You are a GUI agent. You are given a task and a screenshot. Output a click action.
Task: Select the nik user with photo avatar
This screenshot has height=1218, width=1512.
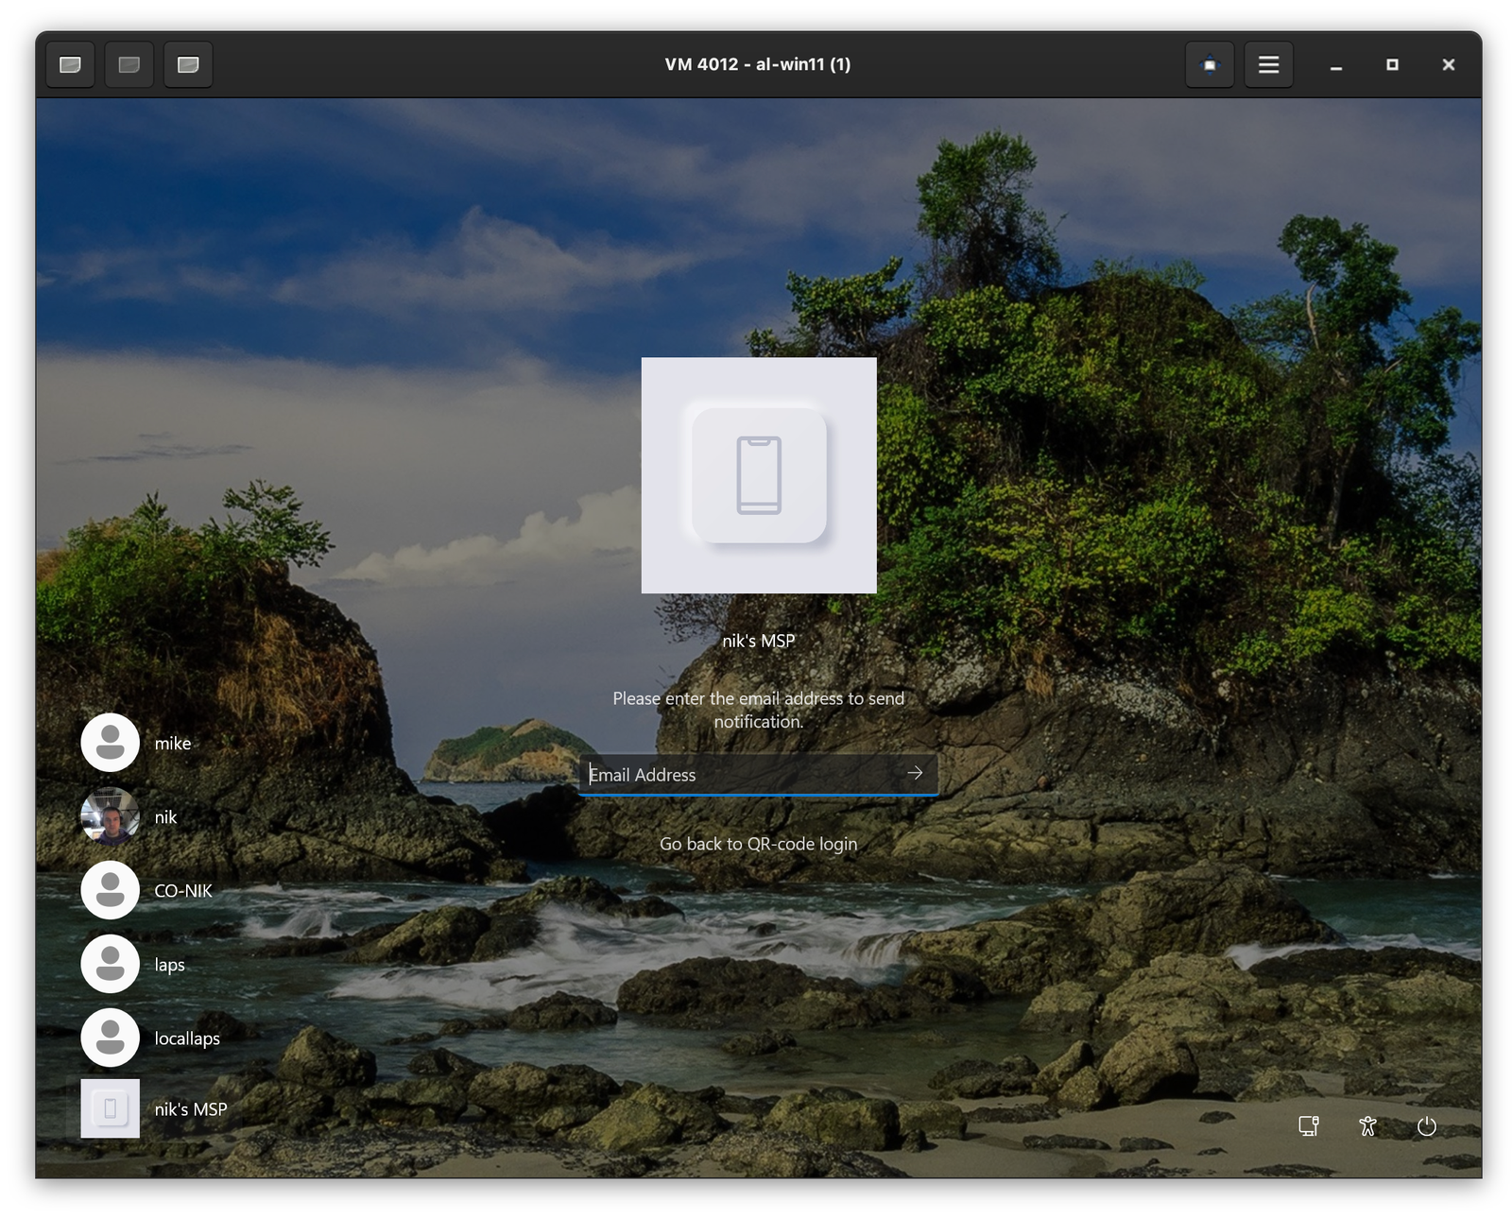coord(111,816)
